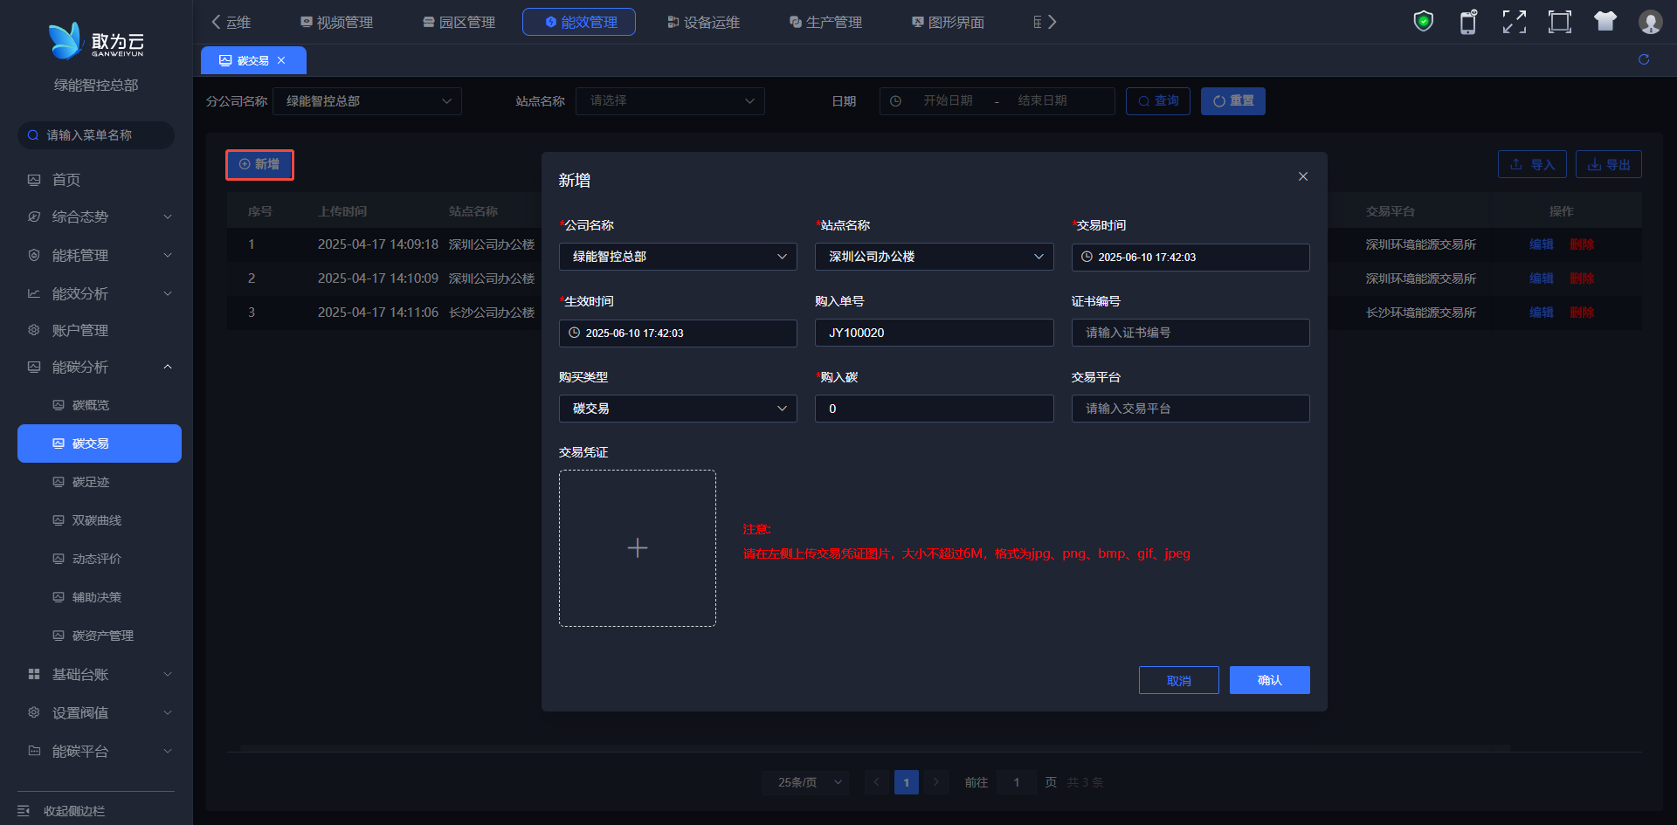
Task: Switch to the 视频管理 top tab
Action: [336, 22]
